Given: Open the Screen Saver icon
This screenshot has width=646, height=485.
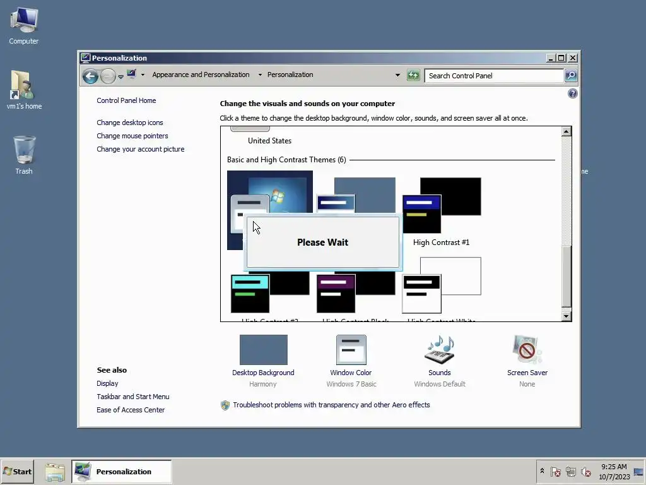Looking at the screenshot, I should pos(527,350).
